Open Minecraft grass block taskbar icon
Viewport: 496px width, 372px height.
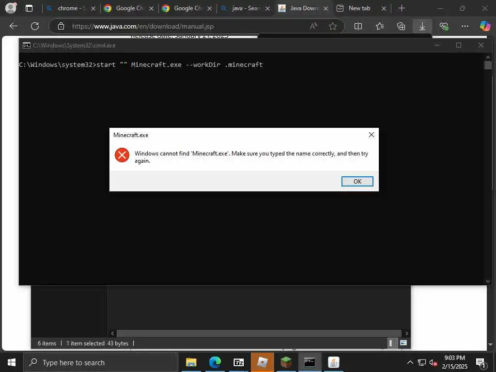coord(286,362)
